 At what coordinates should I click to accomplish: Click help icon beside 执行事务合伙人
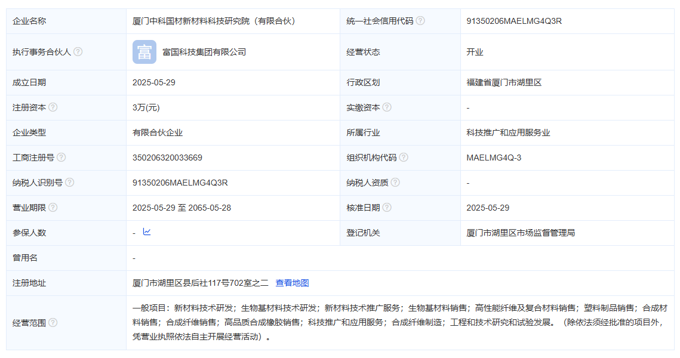(78, 51)
